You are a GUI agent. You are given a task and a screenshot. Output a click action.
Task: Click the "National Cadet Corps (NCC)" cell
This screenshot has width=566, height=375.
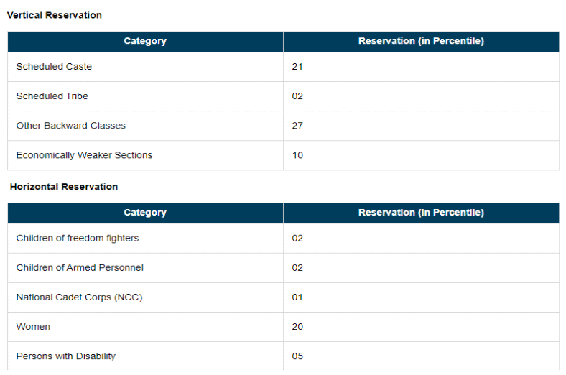(x=79, y=297)
